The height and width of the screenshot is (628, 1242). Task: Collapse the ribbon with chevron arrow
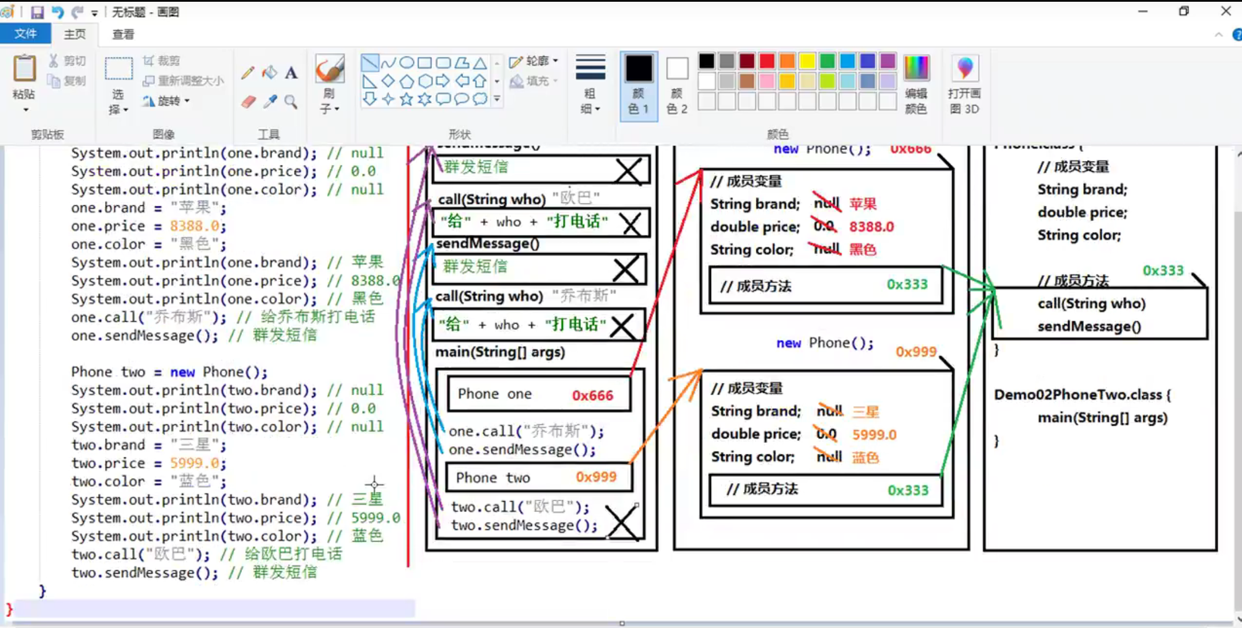(x=1218, y=35)
